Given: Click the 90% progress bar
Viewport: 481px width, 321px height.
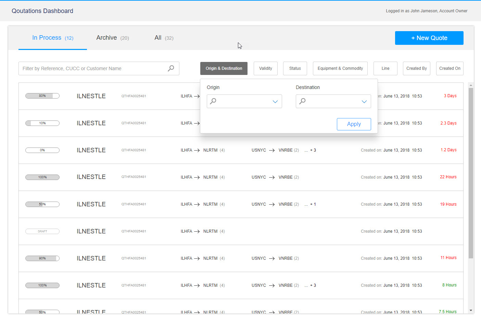Looking at the screenshot, I should pyautogui.click(x=42, y=258).
